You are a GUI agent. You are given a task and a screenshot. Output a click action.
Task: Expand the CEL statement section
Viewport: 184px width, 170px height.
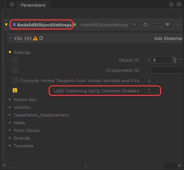point(11,38)
